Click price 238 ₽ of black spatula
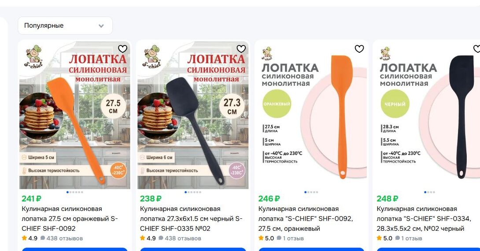This screenshot has width=480, height=251. click(151, 199)
